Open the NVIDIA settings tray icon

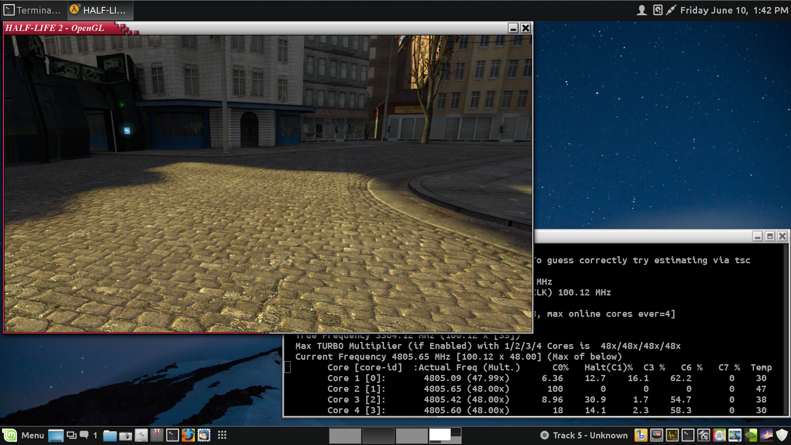(750, 435)
